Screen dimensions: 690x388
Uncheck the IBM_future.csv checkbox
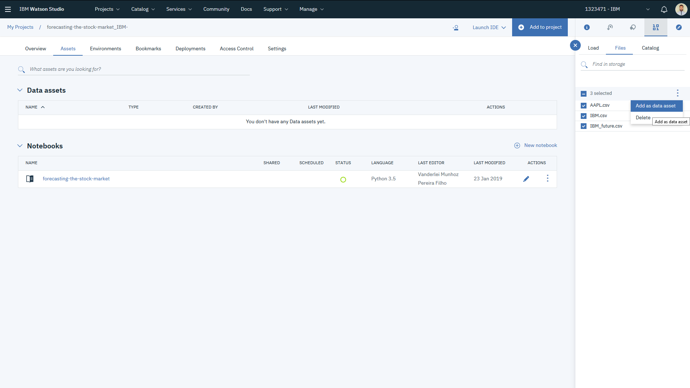tap(584, 126)
